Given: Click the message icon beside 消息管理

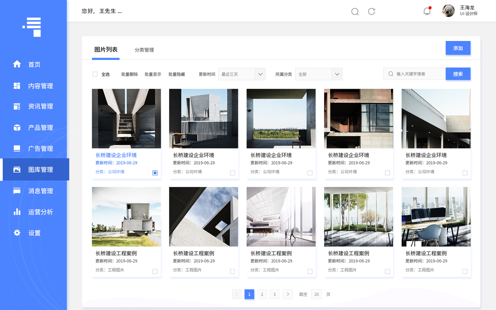Looking at the screenshot, I should 17,191.
